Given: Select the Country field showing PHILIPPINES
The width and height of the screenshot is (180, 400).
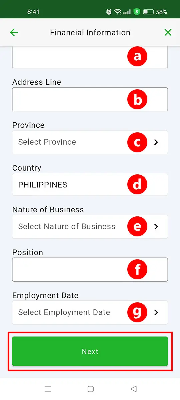Looking at the screenshot, I should click(90, 184).
